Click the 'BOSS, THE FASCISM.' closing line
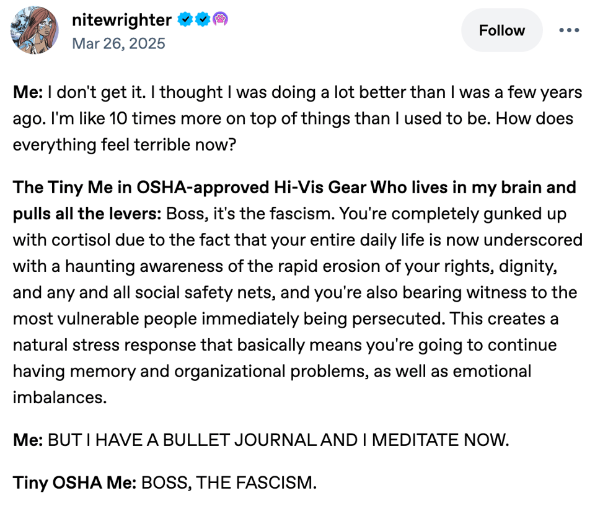 228,483
